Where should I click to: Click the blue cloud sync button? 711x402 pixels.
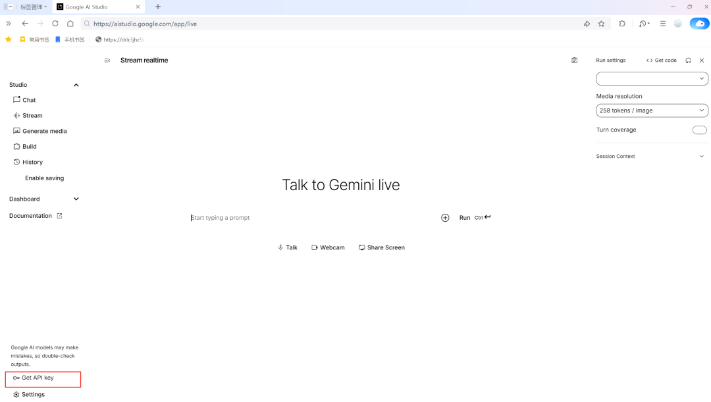[x=700, y=24]
